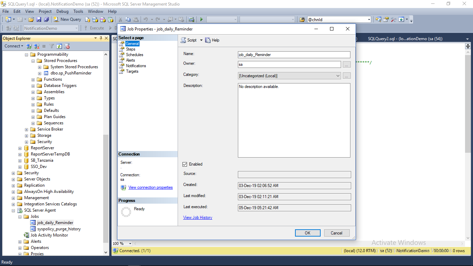Open the Solution Explorer toolbar icon
473x266 pixels.
click(x=378, y=19)
